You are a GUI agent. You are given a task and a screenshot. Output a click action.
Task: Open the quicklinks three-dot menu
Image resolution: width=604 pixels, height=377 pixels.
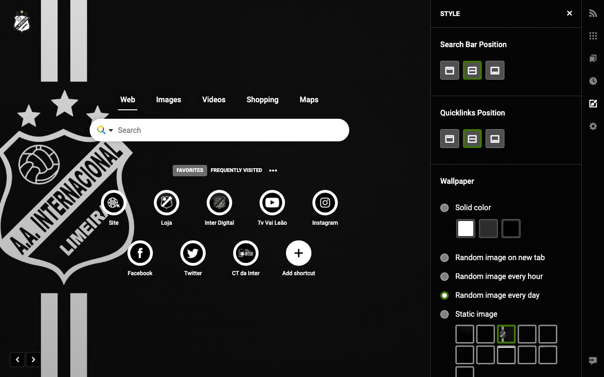[x=273, y=171]
